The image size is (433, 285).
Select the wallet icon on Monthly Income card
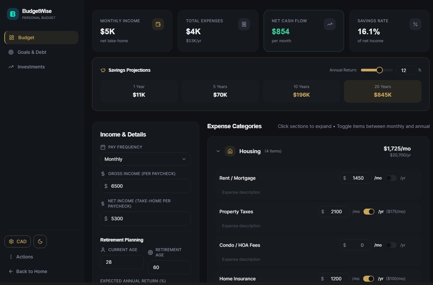[158, 24]
